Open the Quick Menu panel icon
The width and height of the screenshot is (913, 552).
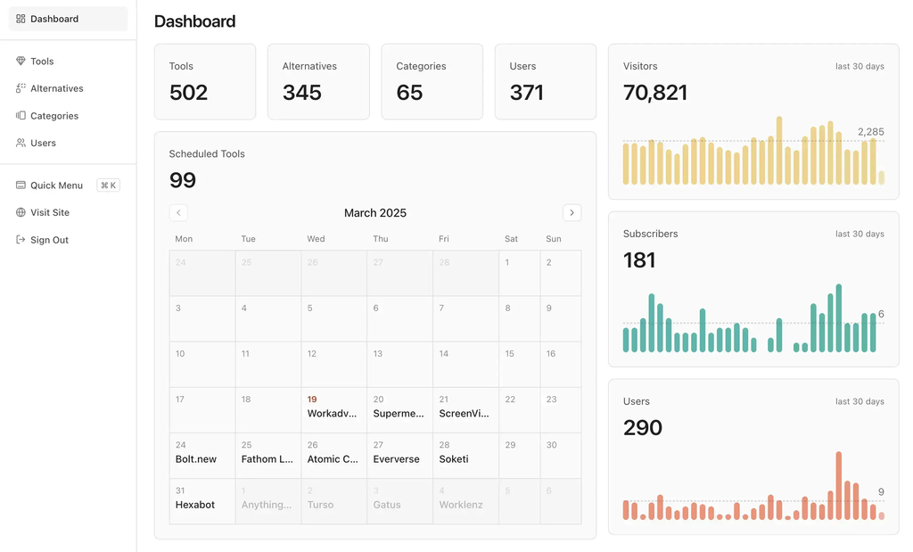(21, 185)
